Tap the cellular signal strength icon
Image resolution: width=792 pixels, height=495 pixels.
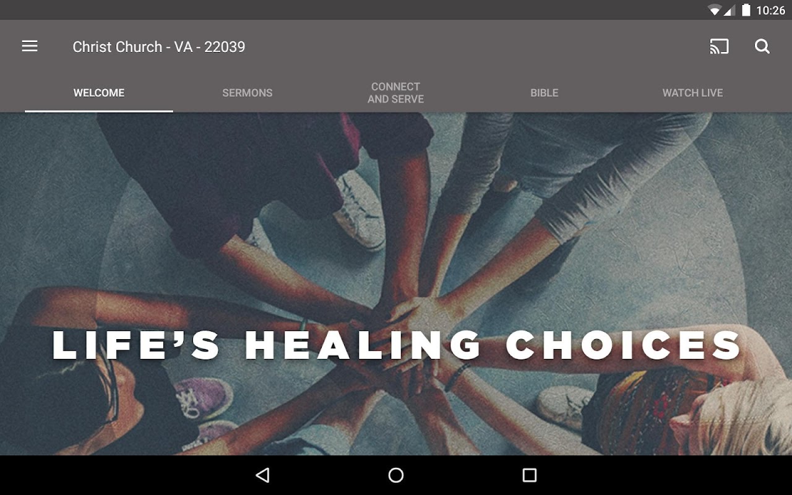pyautogui.click(x=729, y=10)
